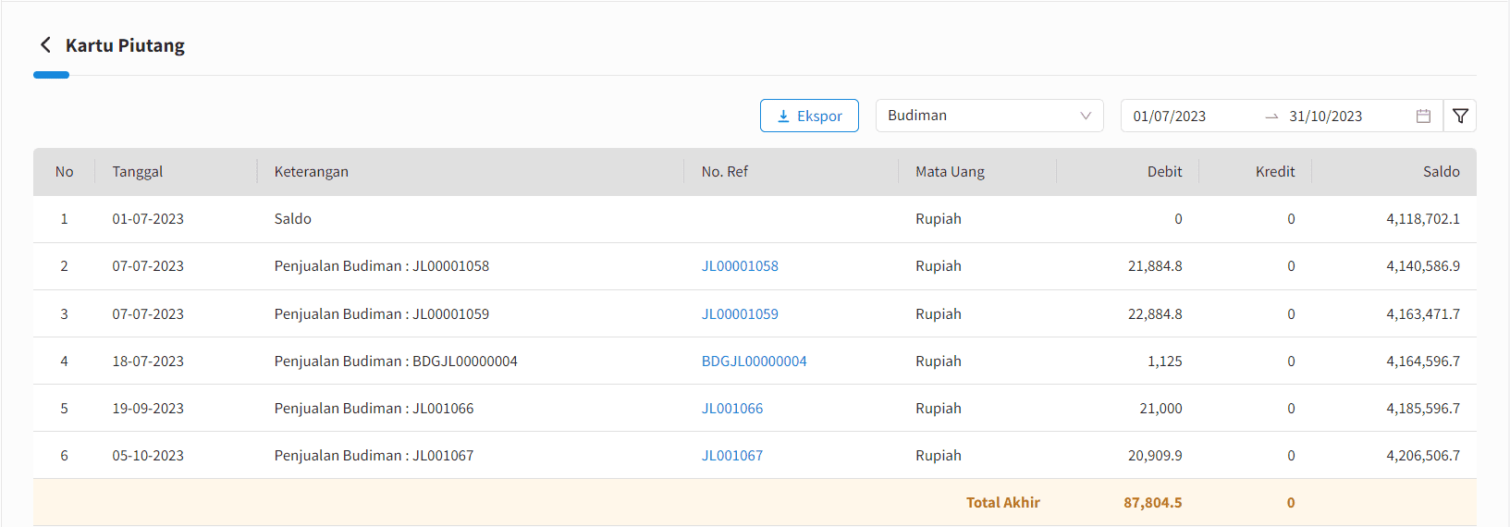
Task: Click the filter funnel icon
Action: (x=1460, y=116)
